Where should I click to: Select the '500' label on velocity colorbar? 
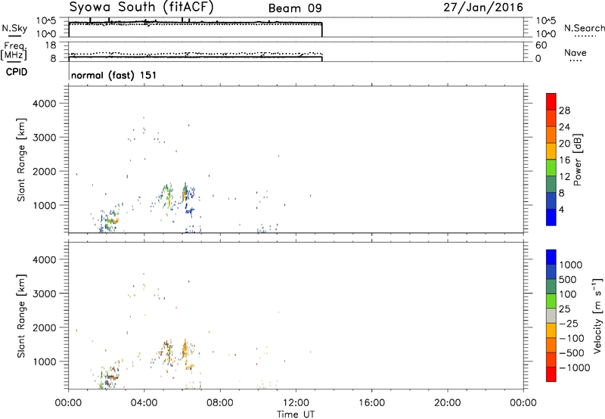click(568, 280)
